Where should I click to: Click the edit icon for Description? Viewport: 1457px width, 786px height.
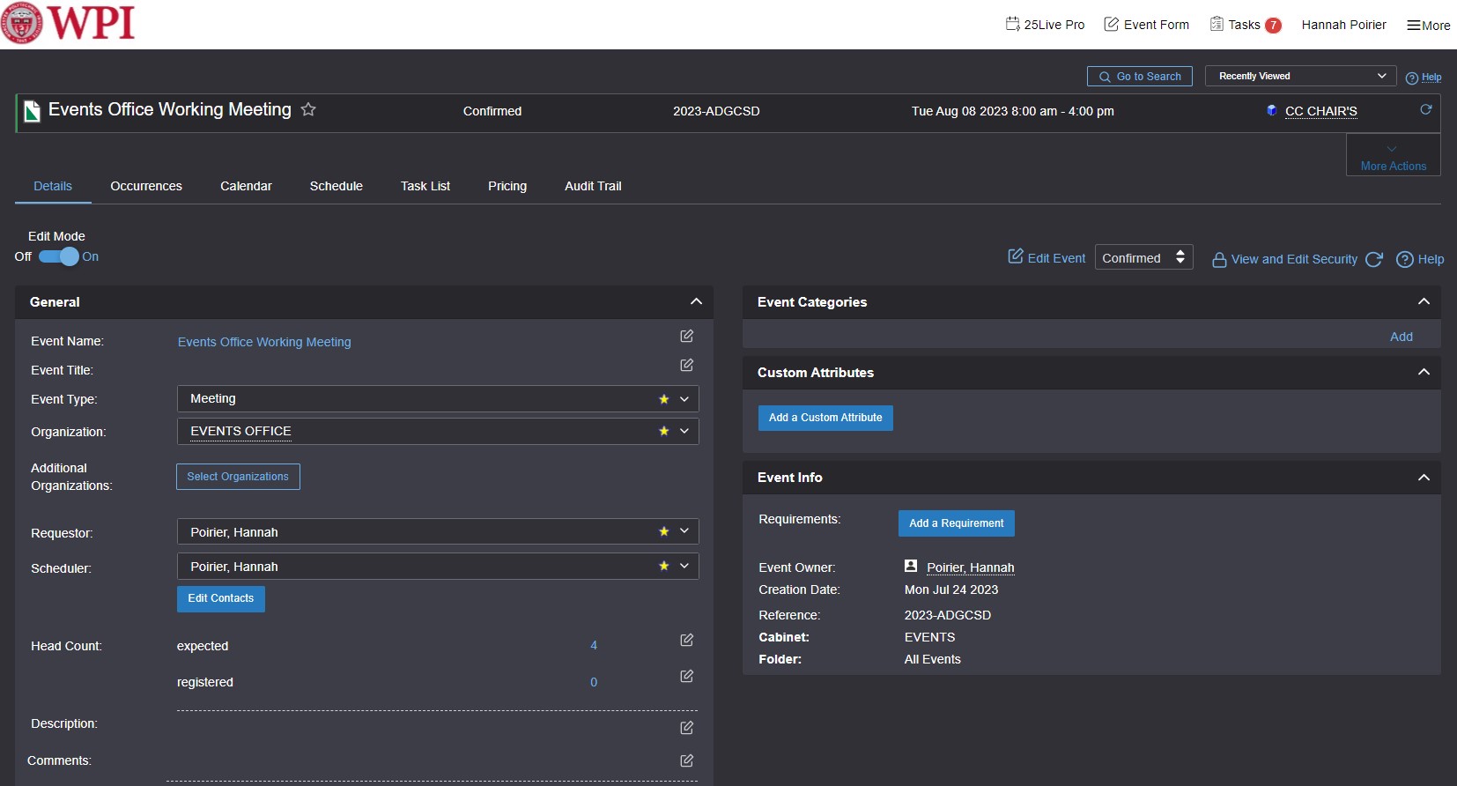click(686, 728)
